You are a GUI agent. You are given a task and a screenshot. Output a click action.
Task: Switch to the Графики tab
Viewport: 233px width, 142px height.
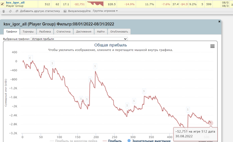(x=12, y=32)
